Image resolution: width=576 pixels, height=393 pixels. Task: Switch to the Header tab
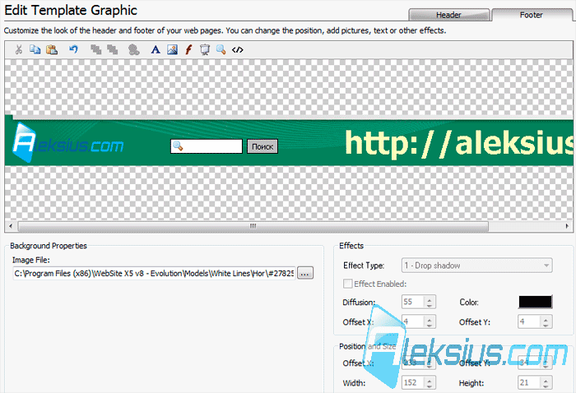tap(448, 15)
